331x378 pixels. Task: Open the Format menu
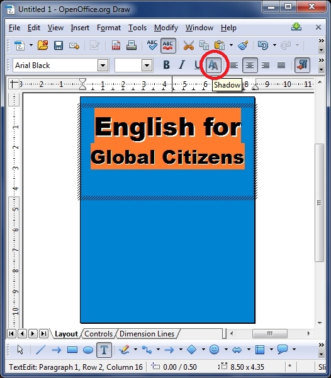[109, 28]
